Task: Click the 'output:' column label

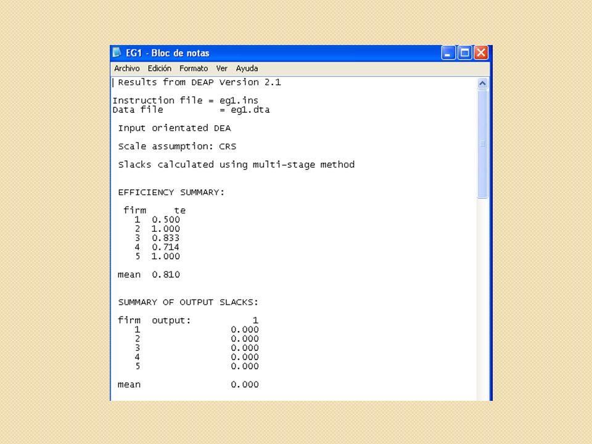Action: 171,321
